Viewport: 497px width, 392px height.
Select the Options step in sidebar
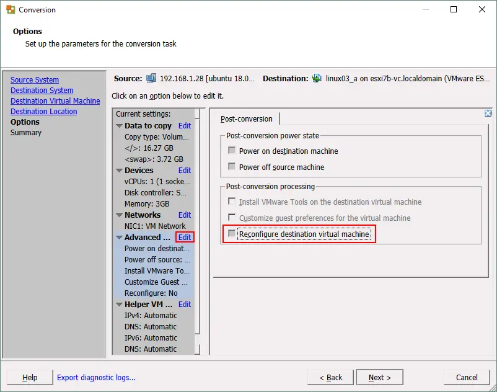[25, 122]
